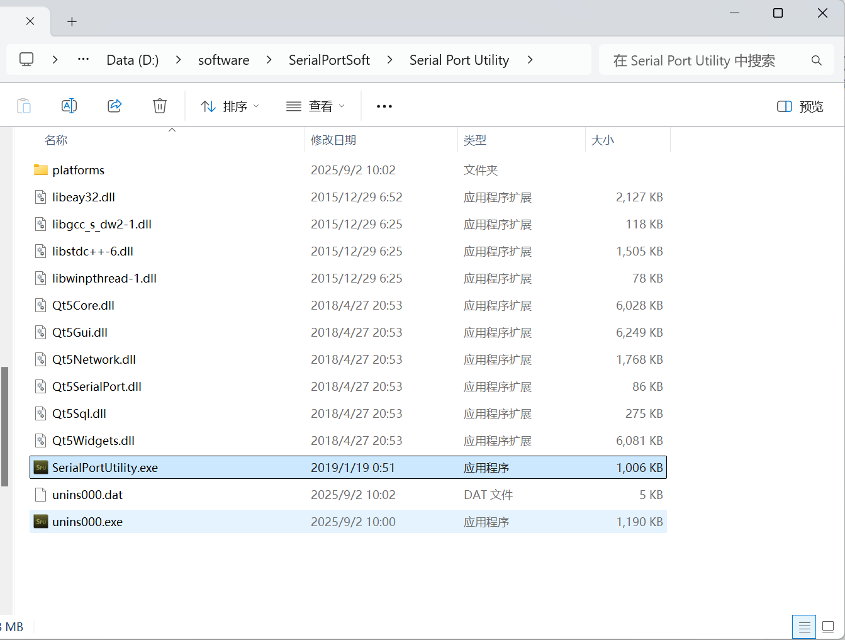Expand chevron after the PC icon

pos(55,60)
